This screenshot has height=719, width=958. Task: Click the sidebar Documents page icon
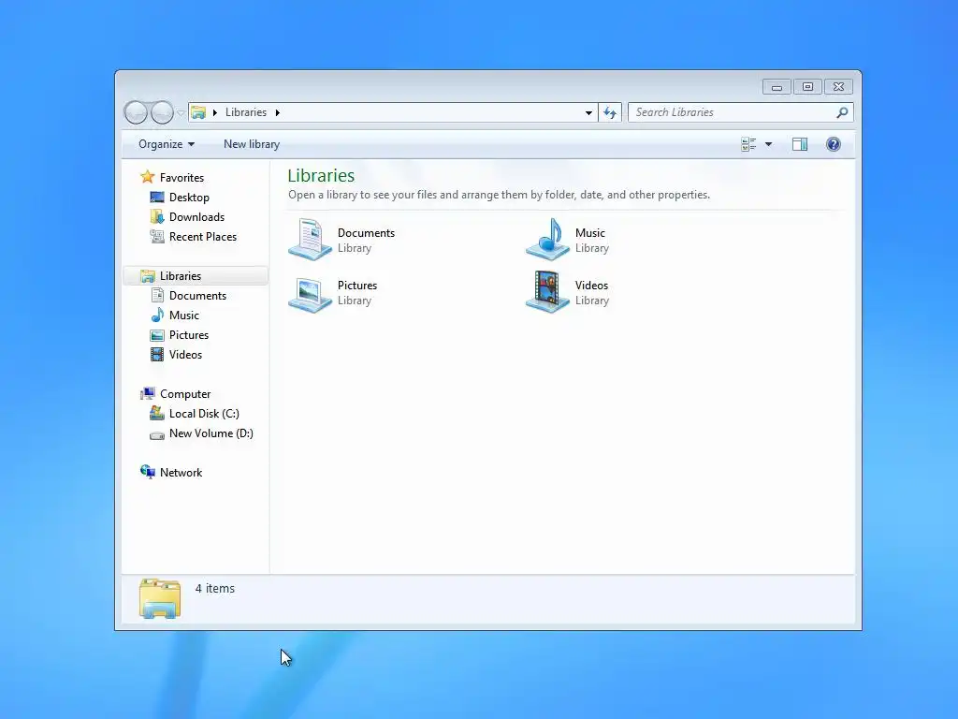tap(157, 296)
